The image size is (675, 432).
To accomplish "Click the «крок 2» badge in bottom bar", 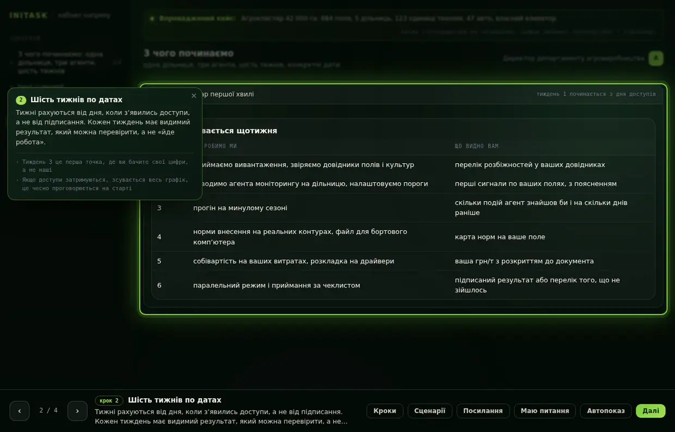I will point(109,400).
